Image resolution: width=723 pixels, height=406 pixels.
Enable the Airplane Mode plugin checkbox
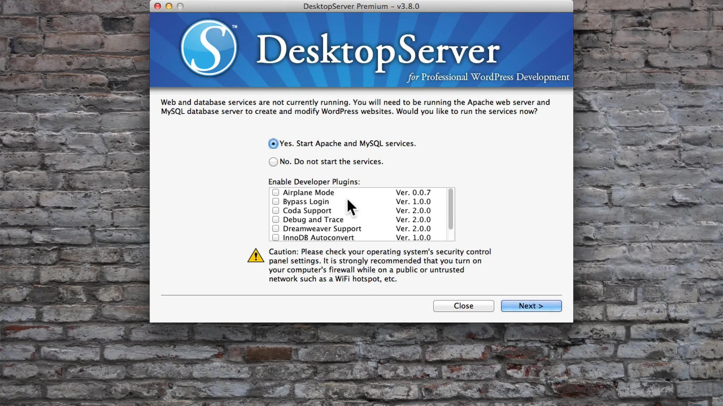click(x=276, y=192)
